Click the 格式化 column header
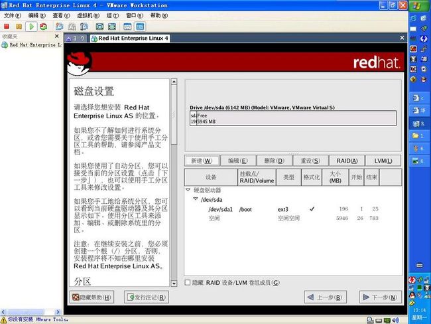 (x=312, y=177)
